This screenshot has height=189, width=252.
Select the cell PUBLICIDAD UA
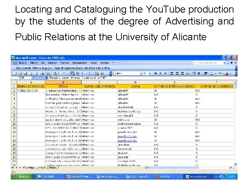(31, 91)
